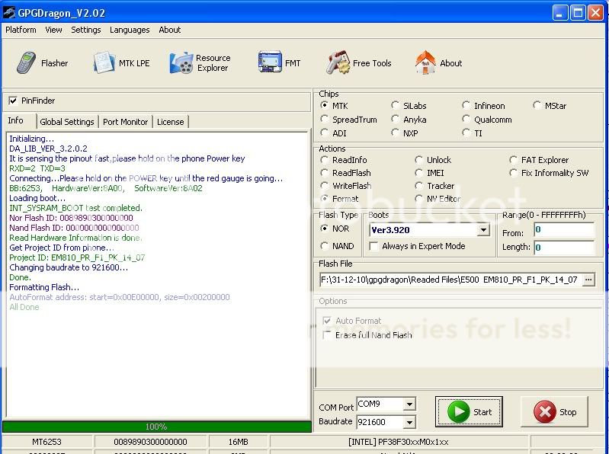Open the Settings menu
Image resolution: width=609 pixels, height=454 pixels.
pos(86,30)
